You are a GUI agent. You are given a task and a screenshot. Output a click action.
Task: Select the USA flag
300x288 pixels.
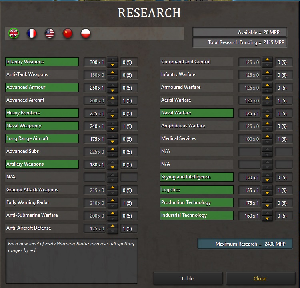[x=50, y=33]
